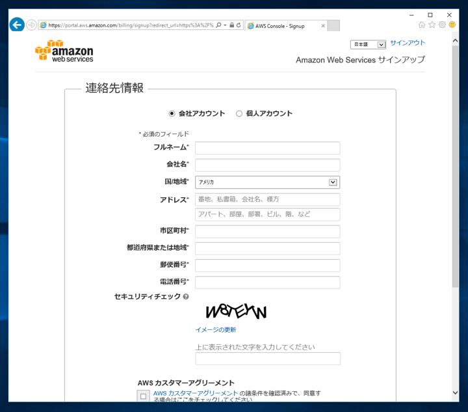
Task: Click the 都道府県または地域 input field
Action: point(267,249)
